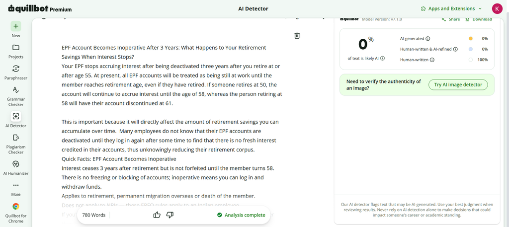Show info for AI-generated category
This screenshot has width=509, height=227.
[x=428, y=39]
